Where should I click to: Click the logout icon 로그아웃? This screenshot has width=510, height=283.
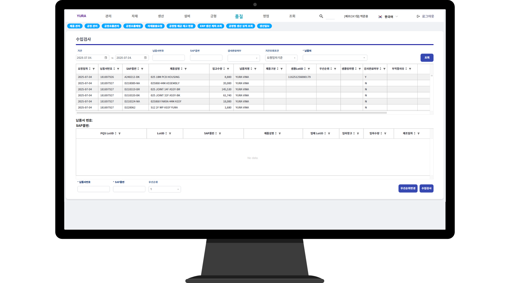tap(418, 16)
